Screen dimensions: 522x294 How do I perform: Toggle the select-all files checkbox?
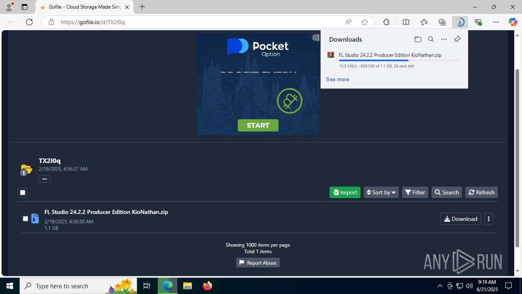pos(22,192)
